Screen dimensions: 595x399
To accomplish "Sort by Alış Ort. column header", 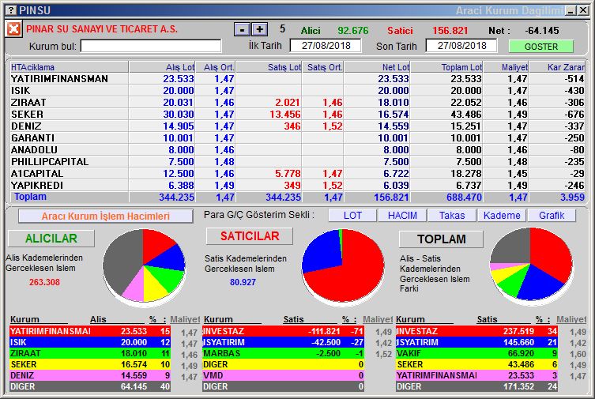I will pyautogui.click(x=216, y=67).
